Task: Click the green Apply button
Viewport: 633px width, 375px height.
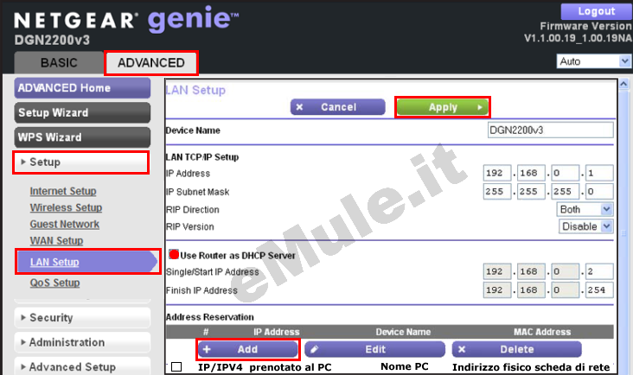Action: point(443,107)
